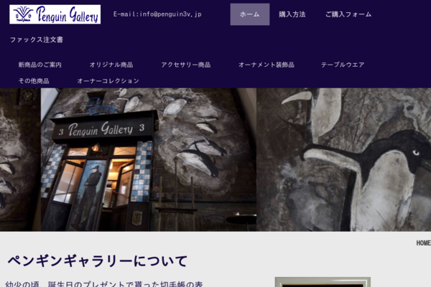Click the Penguin Gallery logo
This screenshot has height=287, width=431.
[x=55, y=14]
